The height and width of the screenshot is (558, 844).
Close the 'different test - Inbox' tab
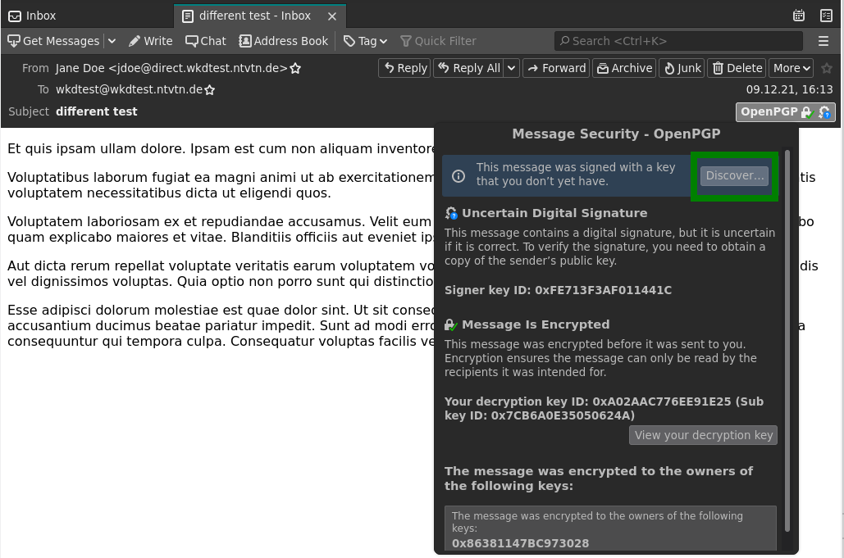[331, 16]
